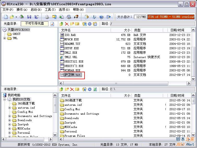197x148 pixels.
Task: Click the 文件名 column header in ISO list
Action: (x=85, y=30)
